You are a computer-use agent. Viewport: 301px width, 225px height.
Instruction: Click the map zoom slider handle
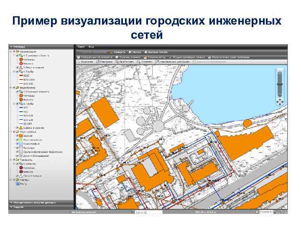[280, 84]
